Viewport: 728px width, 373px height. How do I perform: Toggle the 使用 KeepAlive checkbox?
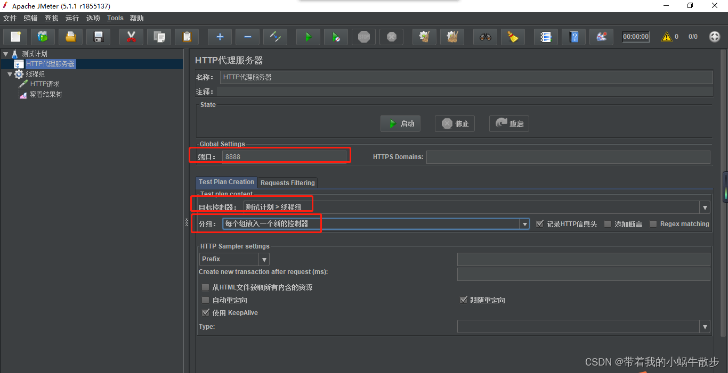click(x=205, y=313)
